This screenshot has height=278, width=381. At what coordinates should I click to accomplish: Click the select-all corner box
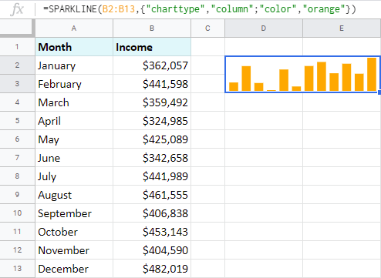(17, 27)
